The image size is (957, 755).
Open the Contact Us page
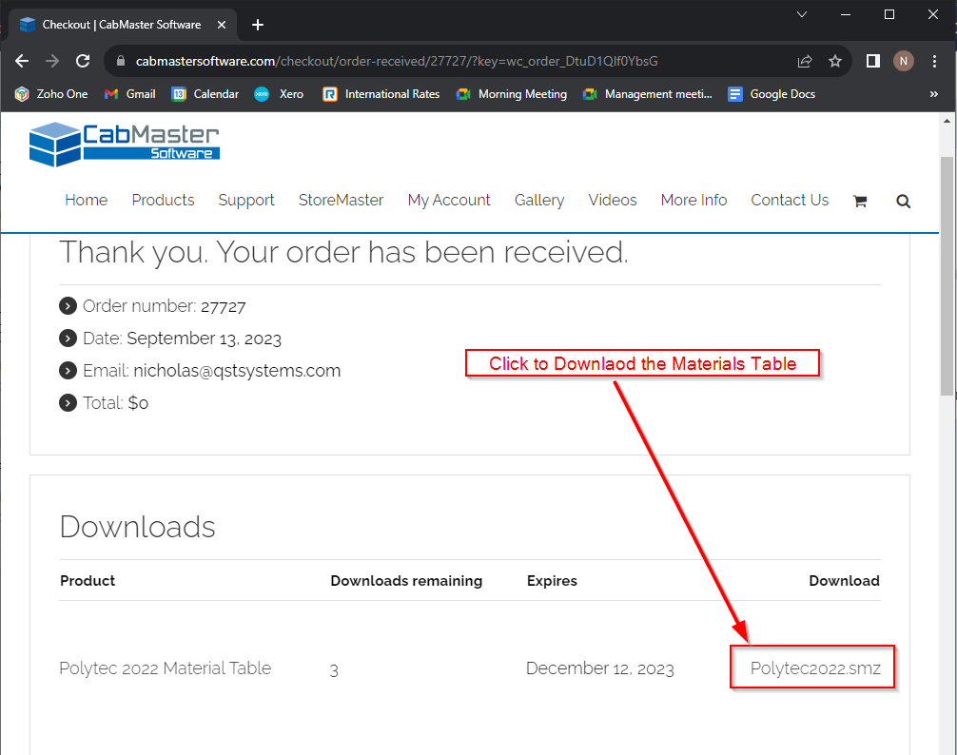coord(790,200)
